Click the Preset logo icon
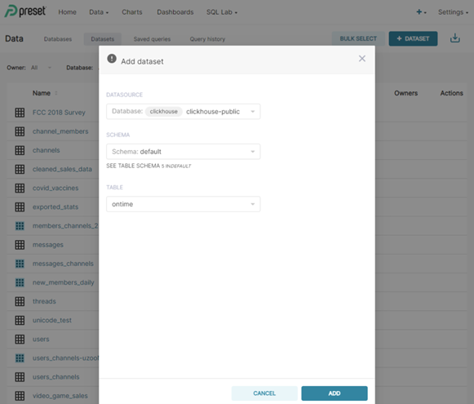This screenshot has height=404, width=474. click(11, 11)
